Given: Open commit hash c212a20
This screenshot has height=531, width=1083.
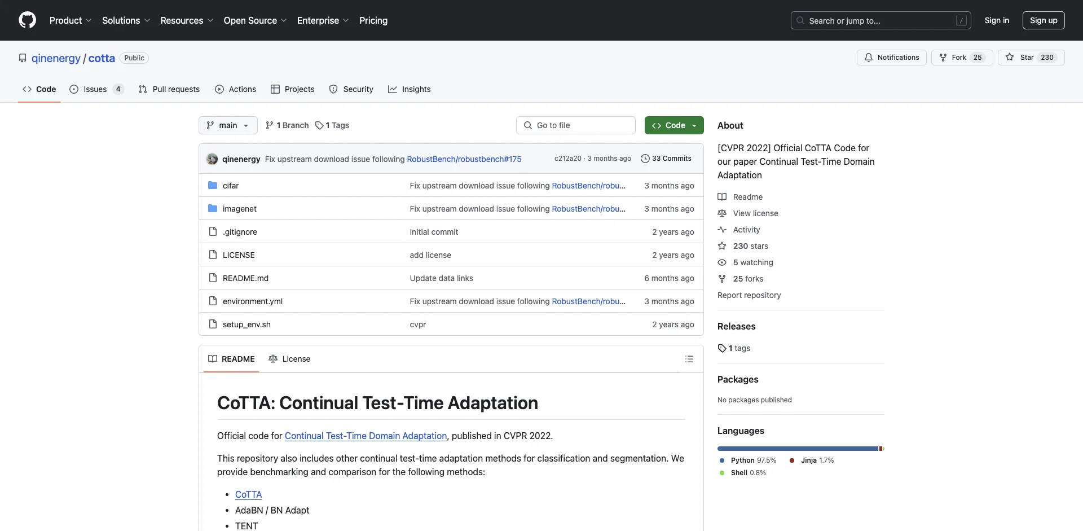Looking at the screenshot, I should point(567,159).
